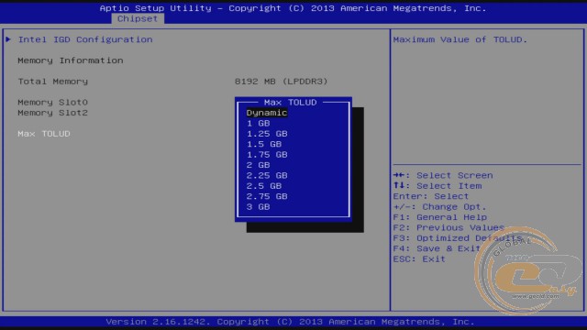This screenshot has height=330, width=587.
Task: Click the 8192 MB (LPDDR3) value
Action: pos(282,82)
